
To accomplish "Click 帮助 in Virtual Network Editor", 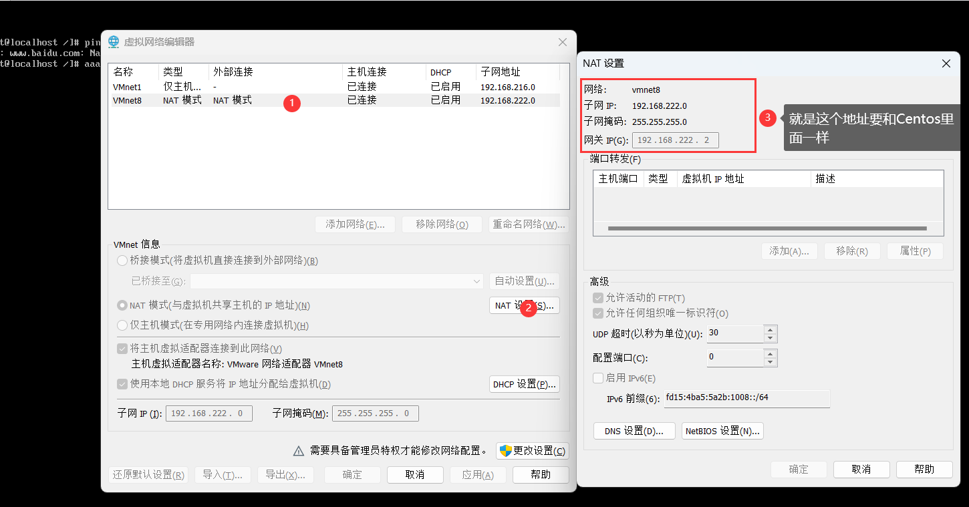I will pos(541,475).
